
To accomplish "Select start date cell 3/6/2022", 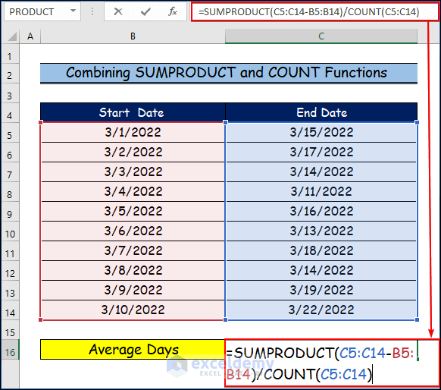I will coord(133,231).
